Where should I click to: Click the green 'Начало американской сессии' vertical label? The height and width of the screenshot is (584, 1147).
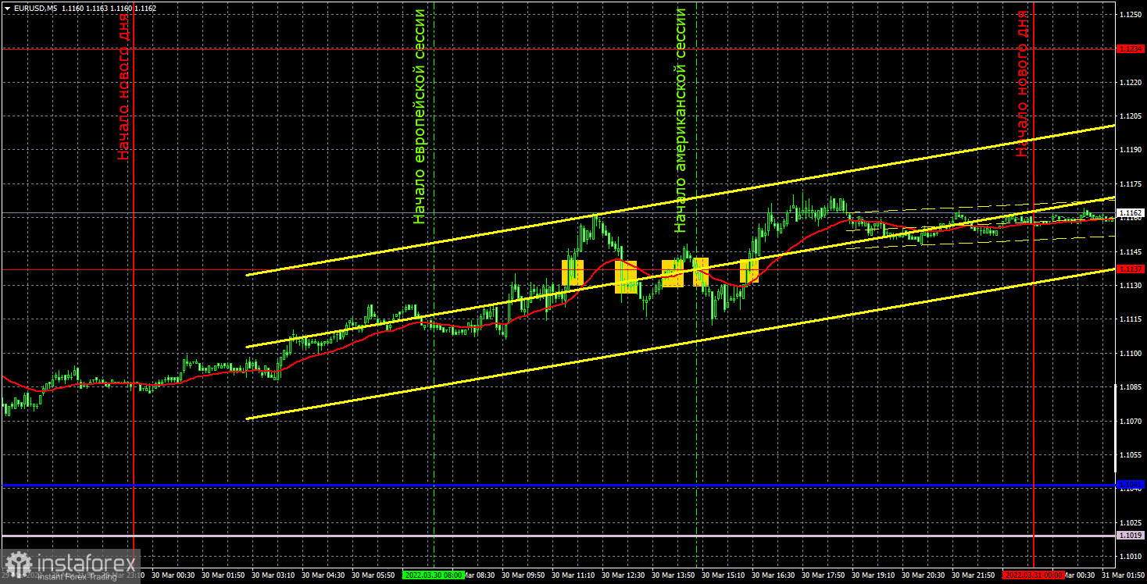tap(681, 120)
